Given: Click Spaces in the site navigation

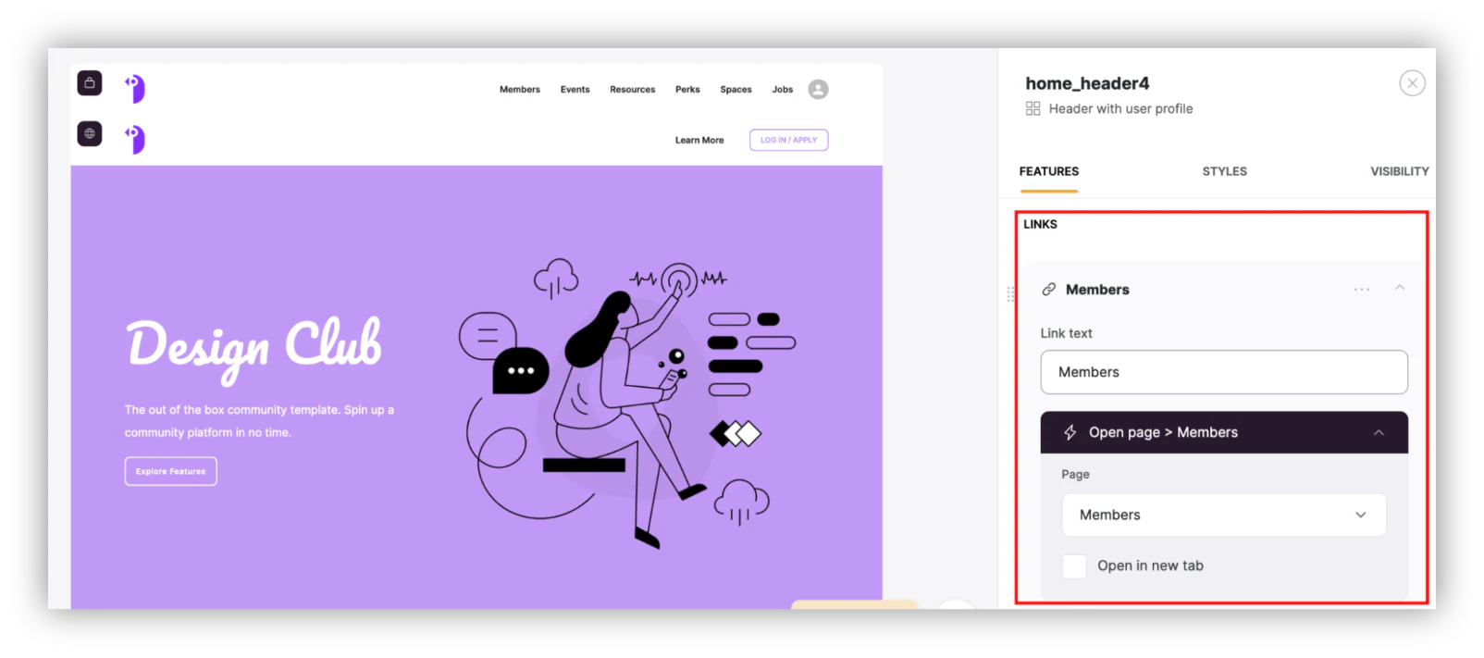Looking at the screenshot, I should coord(736,90).
